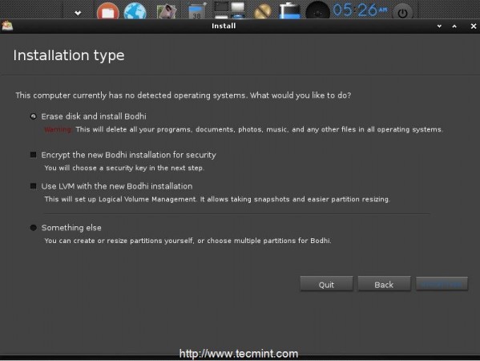Click the 'Installation type' heading

point(69,56)
